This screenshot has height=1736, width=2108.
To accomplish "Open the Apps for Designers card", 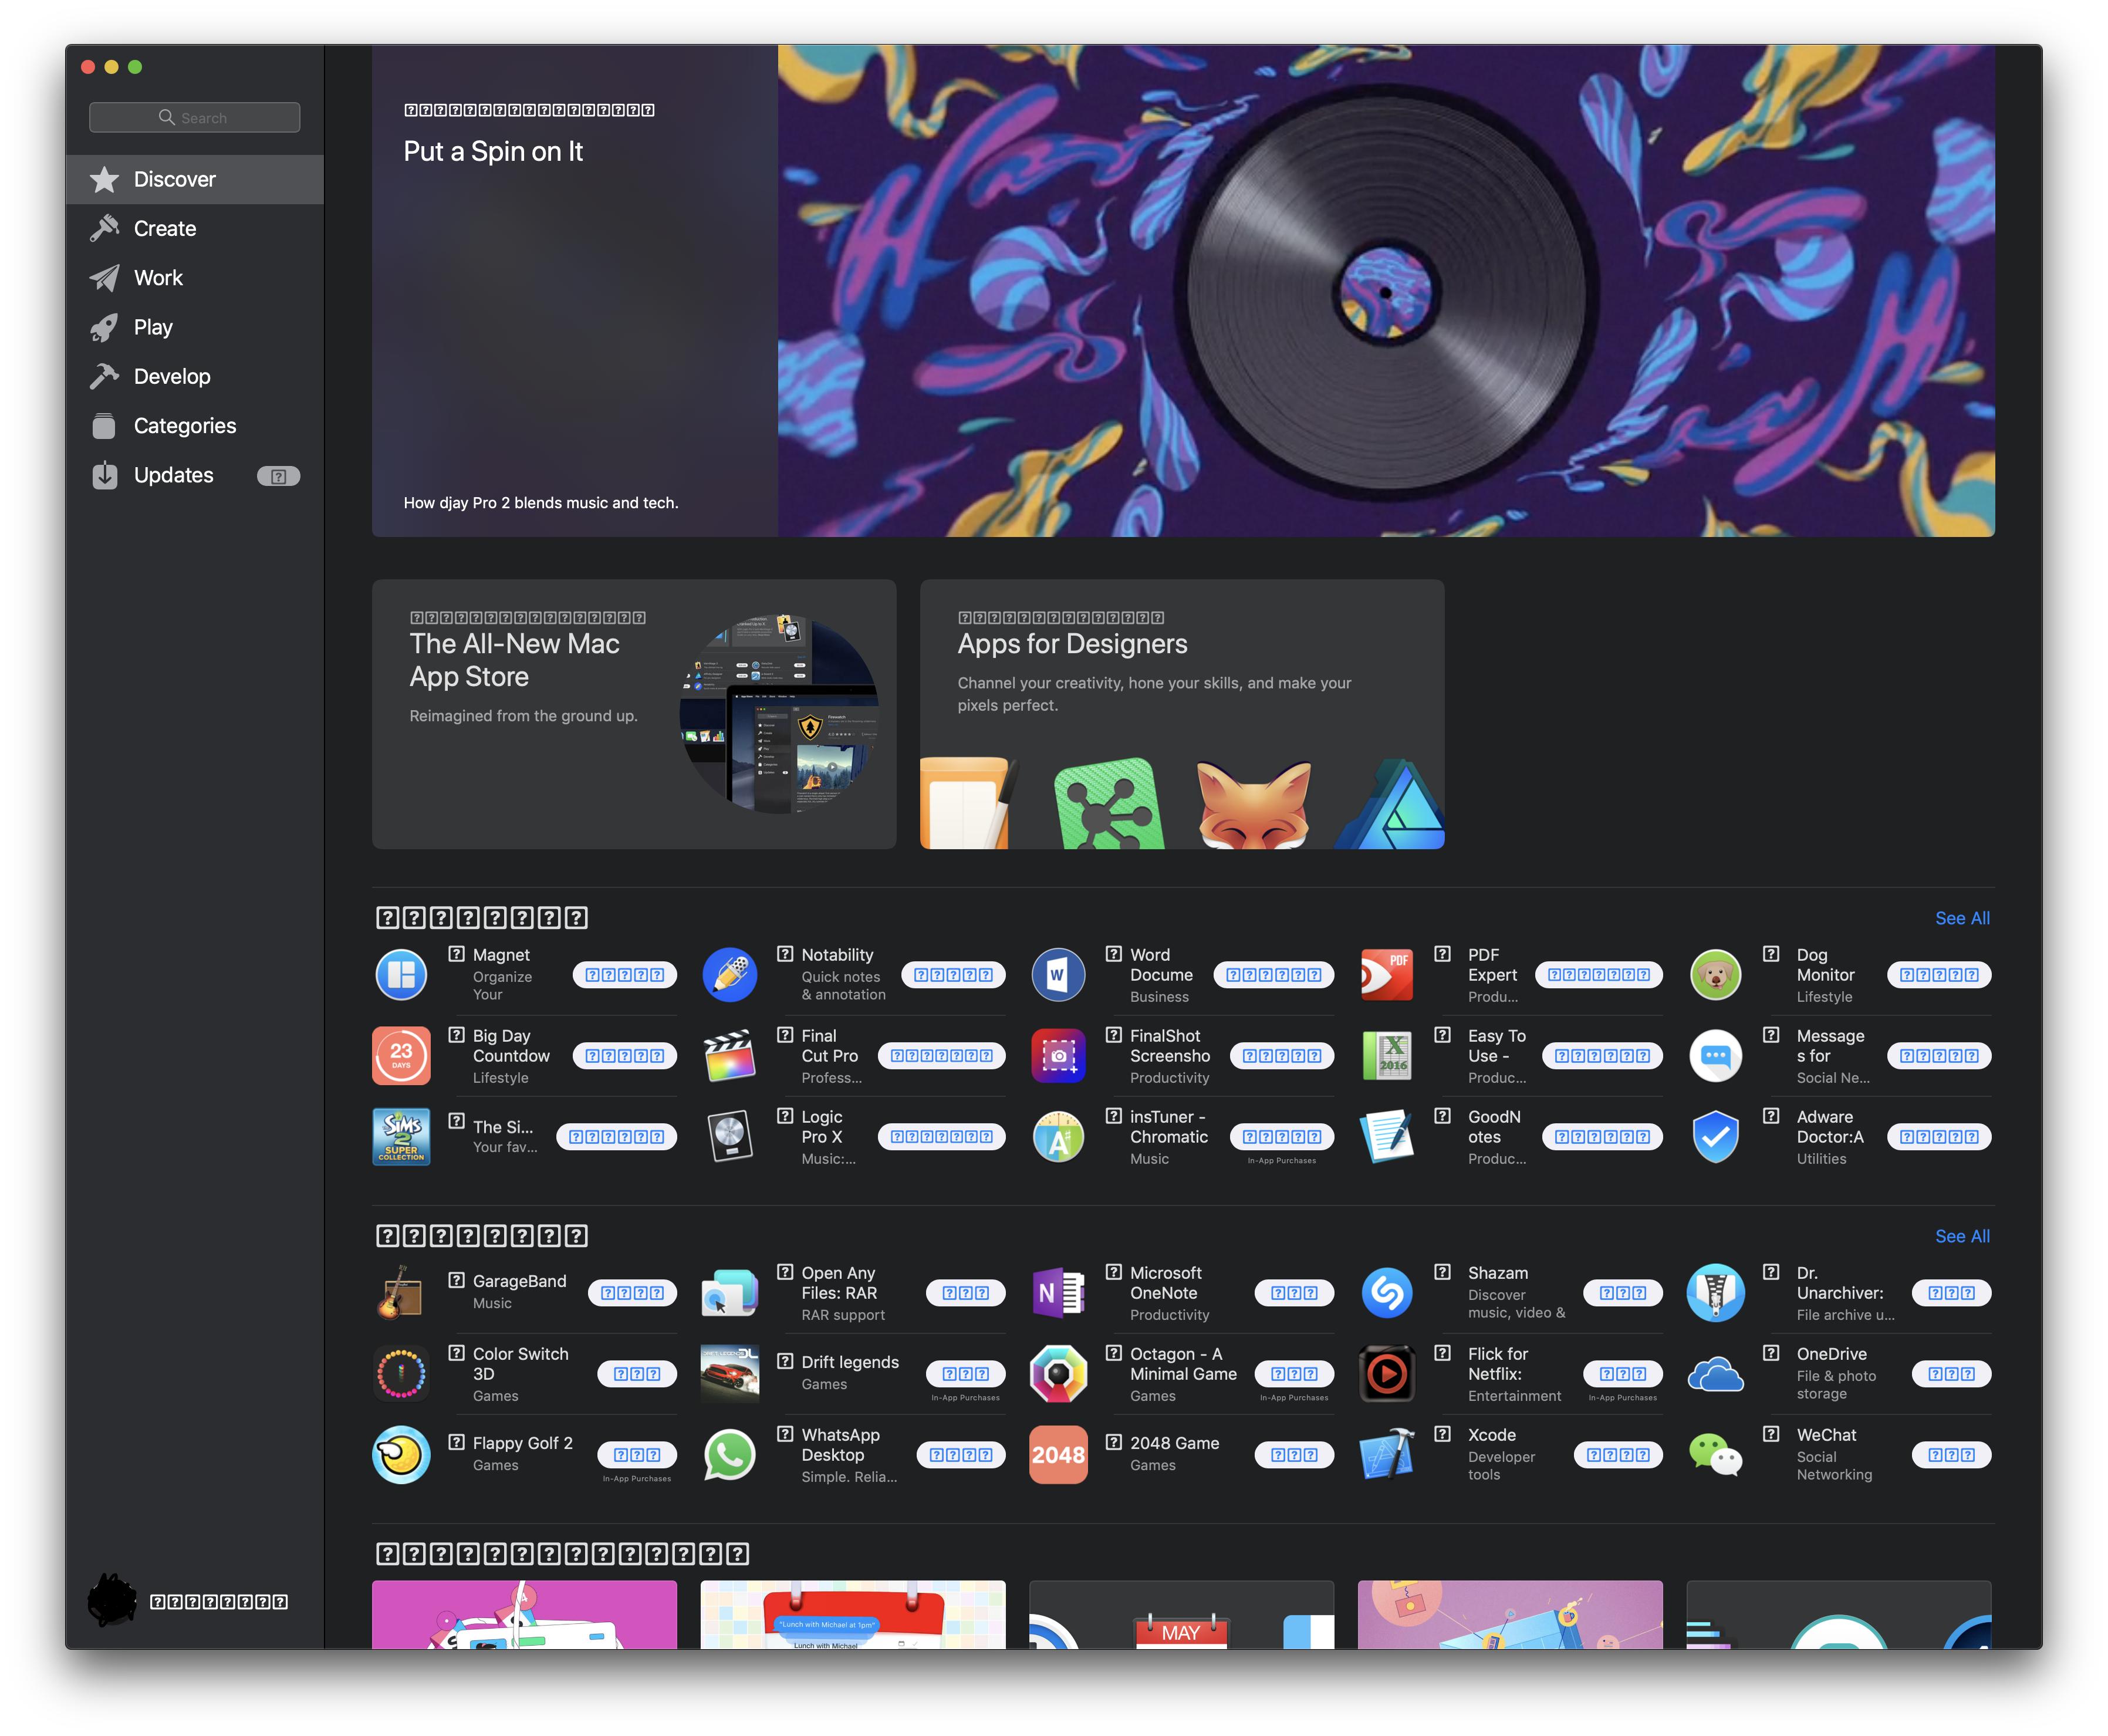I will [x=1182, y=714].
